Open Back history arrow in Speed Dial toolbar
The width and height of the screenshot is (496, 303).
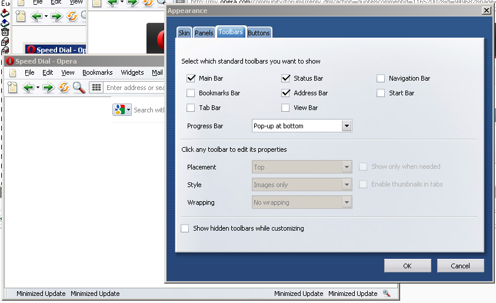click(x=38, y=88)
